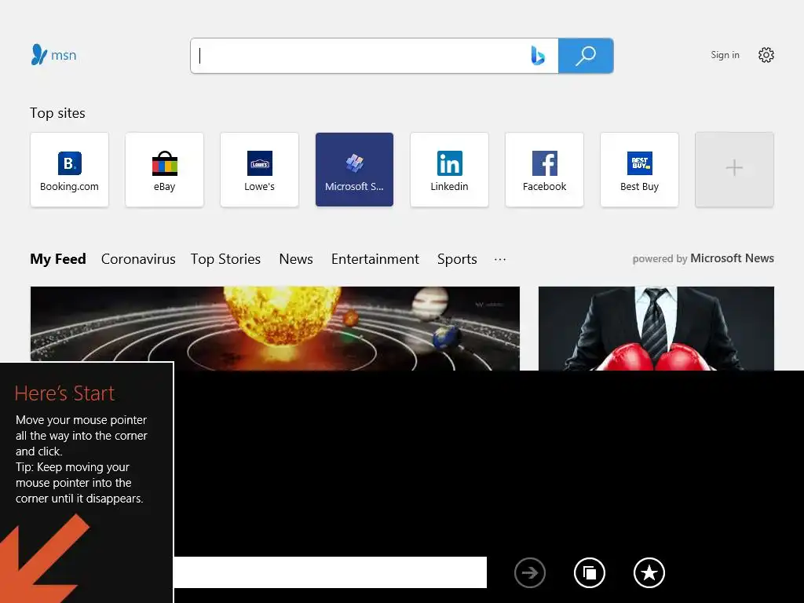Select the Coronavirus tab
Viewport: 804px width, 603px height.
point(138,259)
